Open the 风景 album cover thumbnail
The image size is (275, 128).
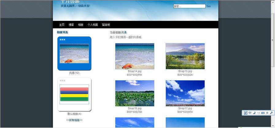(x=74, y=53)
